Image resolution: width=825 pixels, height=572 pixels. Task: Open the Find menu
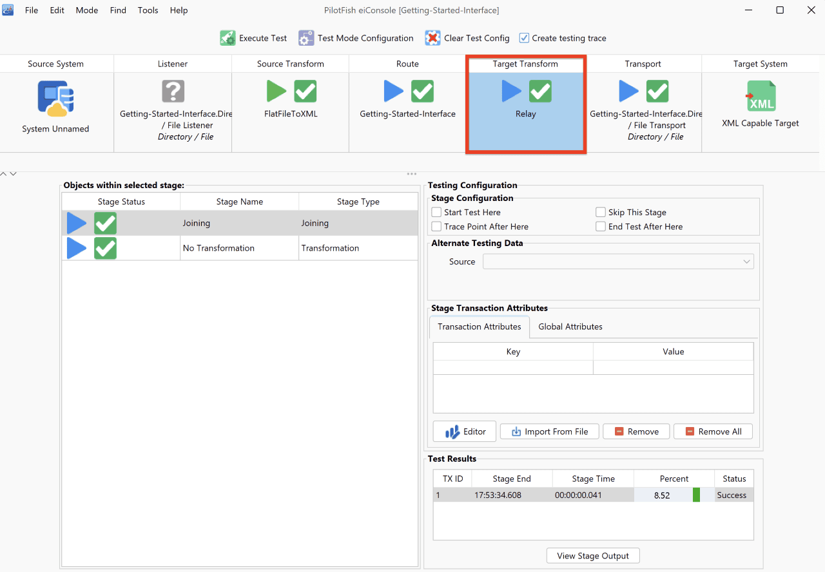pyautogui.click(x=118, y=10)
